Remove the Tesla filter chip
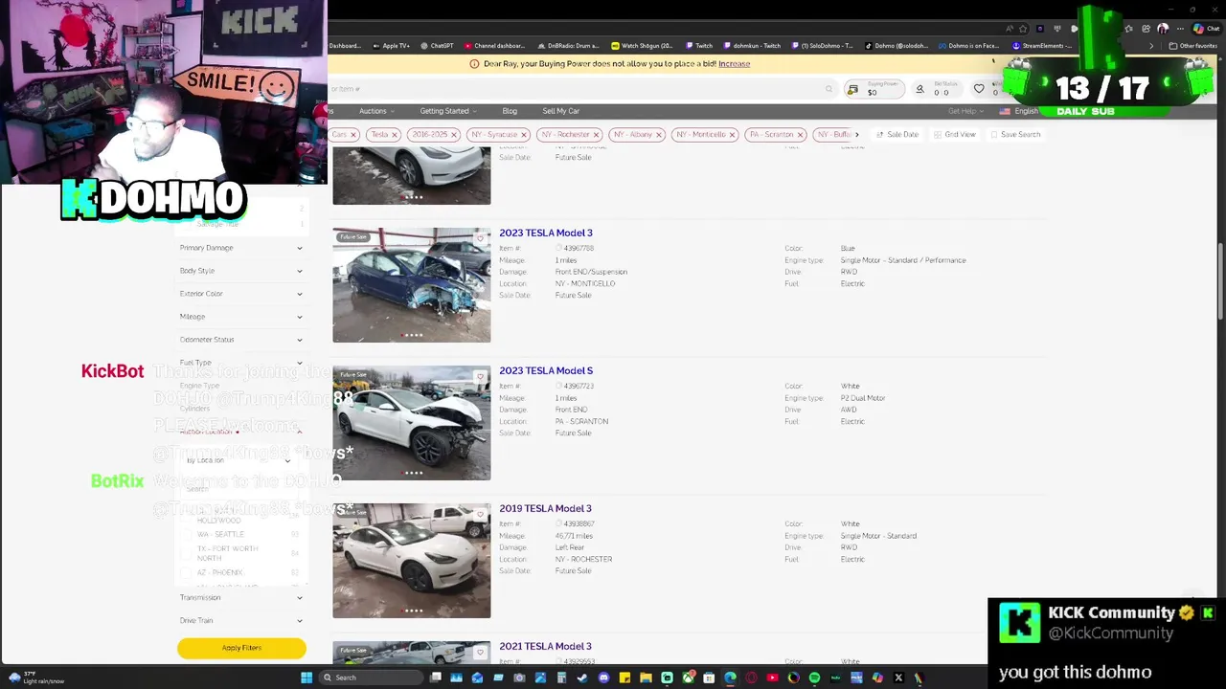This screenshot has height=689, width=1226. (x=395, y=135)
